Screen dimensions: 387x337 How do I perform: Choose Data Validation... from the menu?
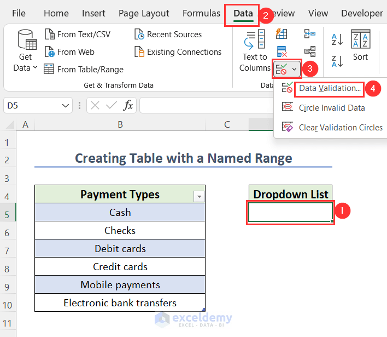point(330,88)
